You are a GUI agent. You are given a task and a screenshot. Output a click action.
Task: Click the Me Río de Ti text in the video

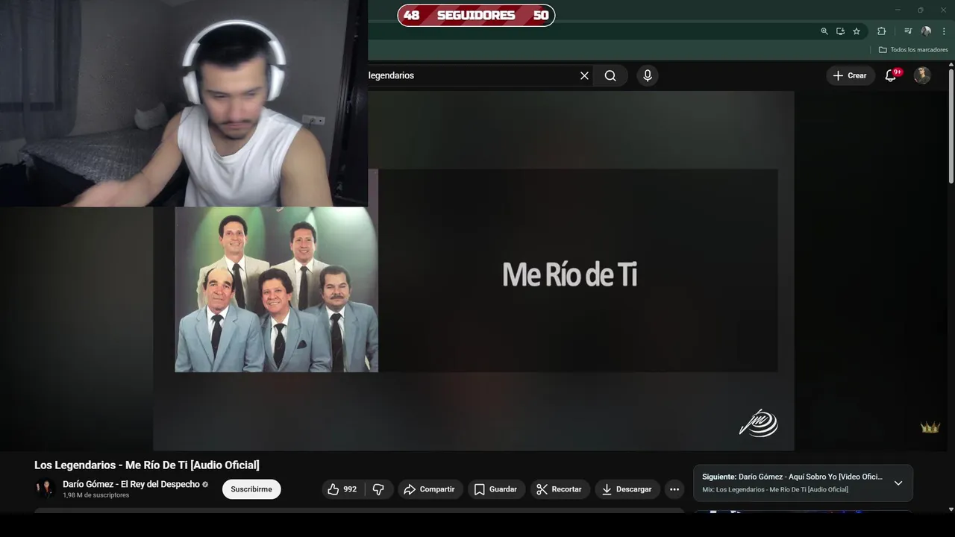pyautogui.click(x=569, y=274)
